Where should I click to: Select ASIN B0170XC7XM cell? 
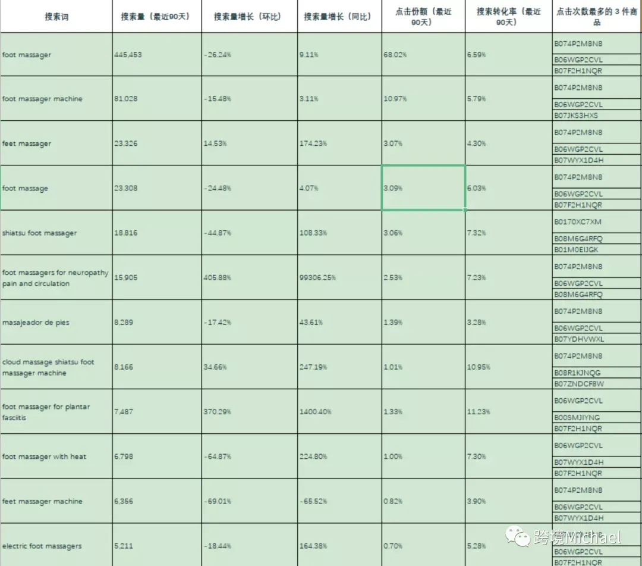click(597, 222)
